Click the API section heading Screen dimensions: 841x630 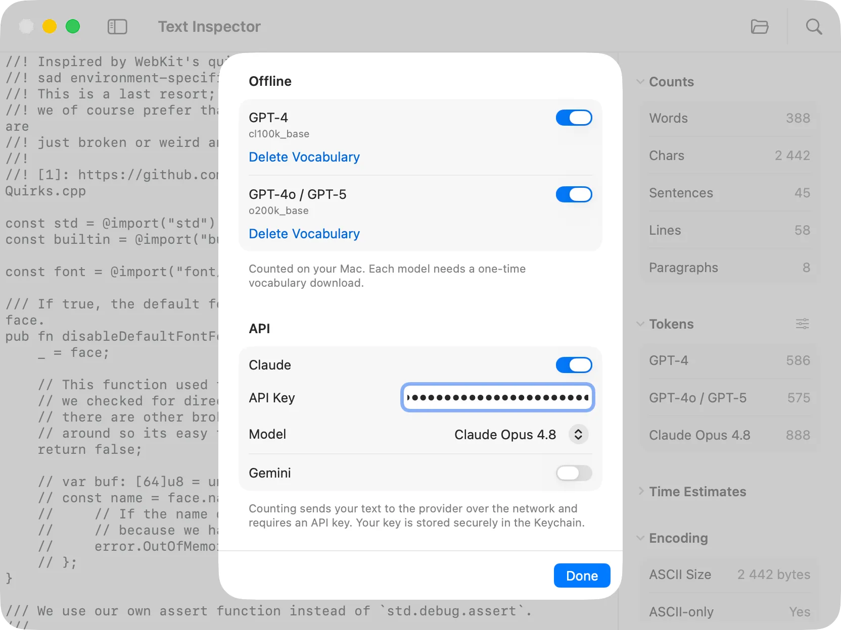[259, 329]
